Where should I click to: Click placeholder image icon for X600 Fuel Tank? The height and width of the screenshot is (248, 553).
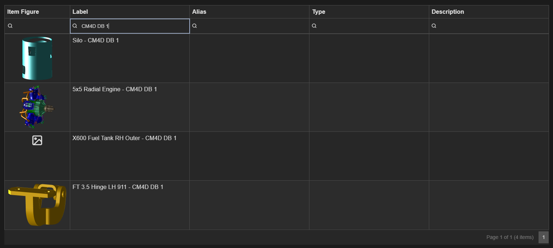[x=37, y=140]
